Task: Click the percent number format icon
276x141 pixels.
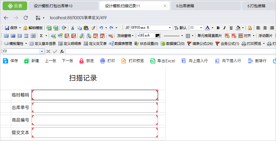Action: click(x=110, y=36)
